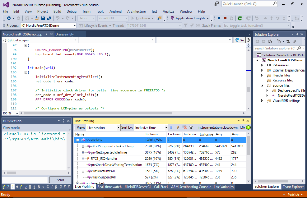Select the clear profiling data icon
Image resolution: width=307 pixels, height=198 pixels.
tap(184, 128)
